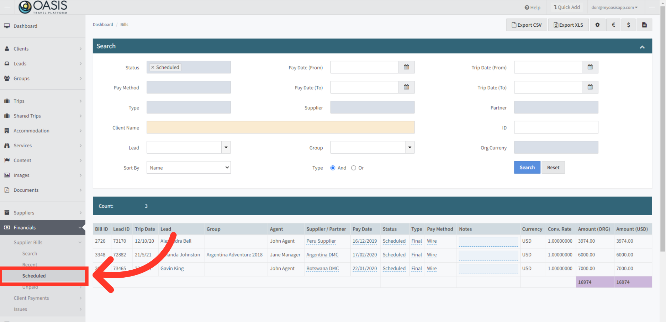Open the Scheduled menu under Supplier Bills
666x322 pixels.
point(34,276)
